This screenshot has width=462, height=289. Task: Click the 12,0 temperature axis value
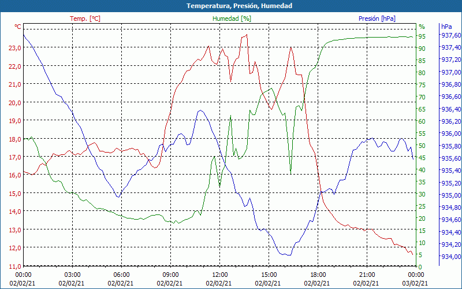tap(15, 248)
